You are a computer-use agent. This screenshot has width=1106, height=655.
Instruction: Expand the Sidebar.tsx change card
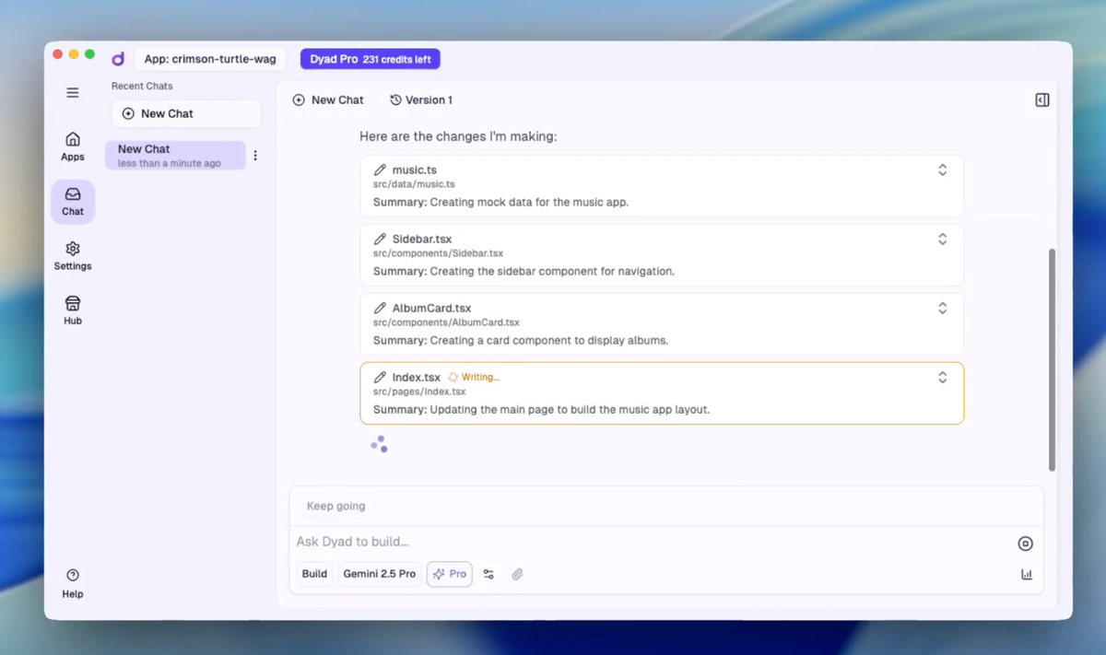(x=942, y=239)
